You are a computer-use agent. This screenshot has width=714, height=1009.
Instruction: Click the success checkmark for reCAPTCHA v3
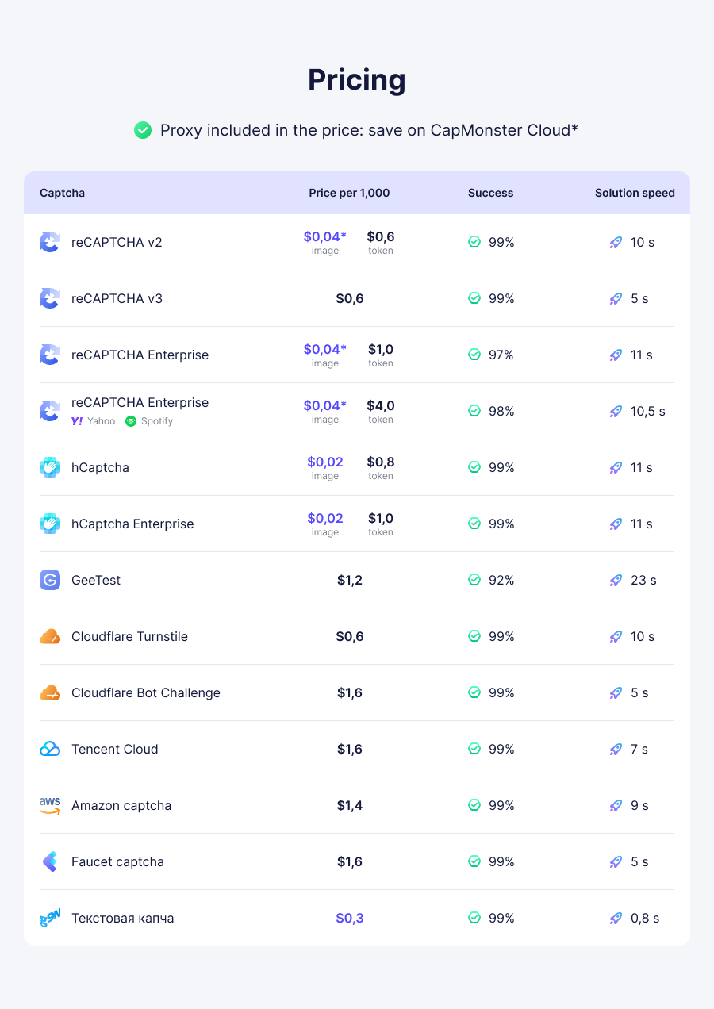click(474, 298)
